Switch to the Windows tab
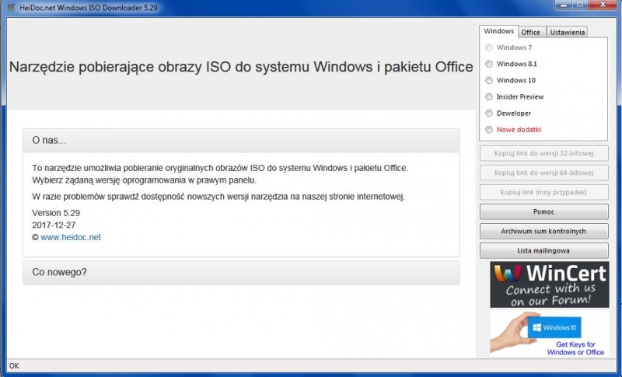 [498, 31]
